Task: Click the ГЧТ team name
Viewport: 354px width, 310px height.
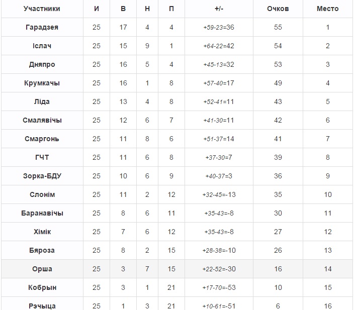Action: [42, 157]
